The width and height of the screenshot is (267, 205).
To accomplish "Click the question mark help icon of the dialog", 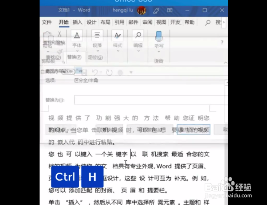I will tap(222, 42).
